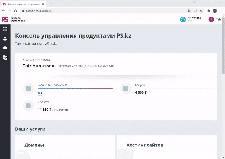This screenshot has height=159, width=225.
Task: Bookmark this page with the star icon
Action: (201, 11)
